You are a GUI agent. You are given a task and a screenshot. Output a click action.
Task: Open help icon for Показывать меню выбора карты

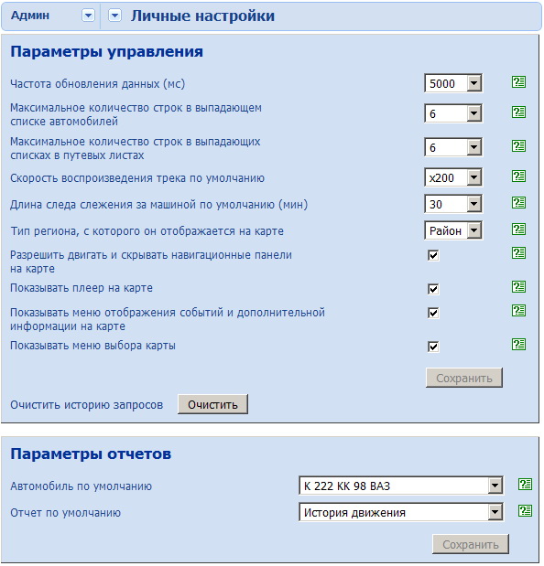tap(518, 345)
